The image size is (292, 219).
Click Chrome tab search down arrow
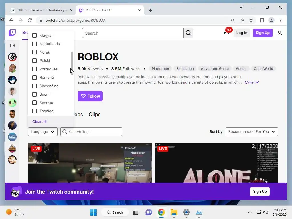point(241,7)
